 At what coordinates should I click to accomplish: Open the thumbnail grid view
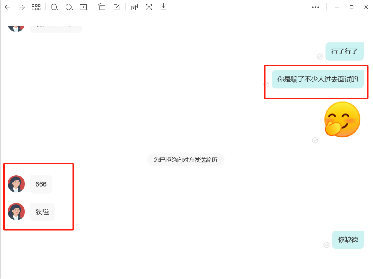coord(36,7)
